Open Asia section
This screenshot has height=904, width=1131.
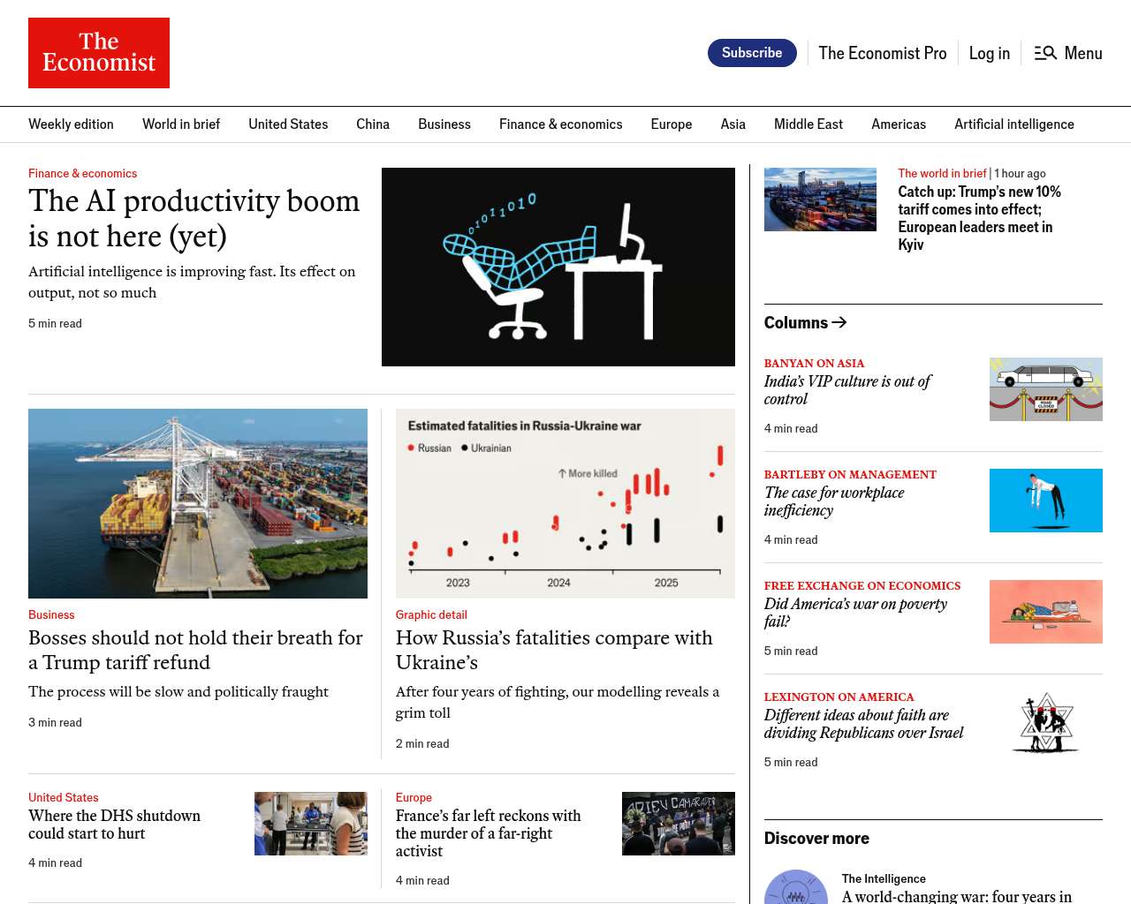(x=733, y=124)
